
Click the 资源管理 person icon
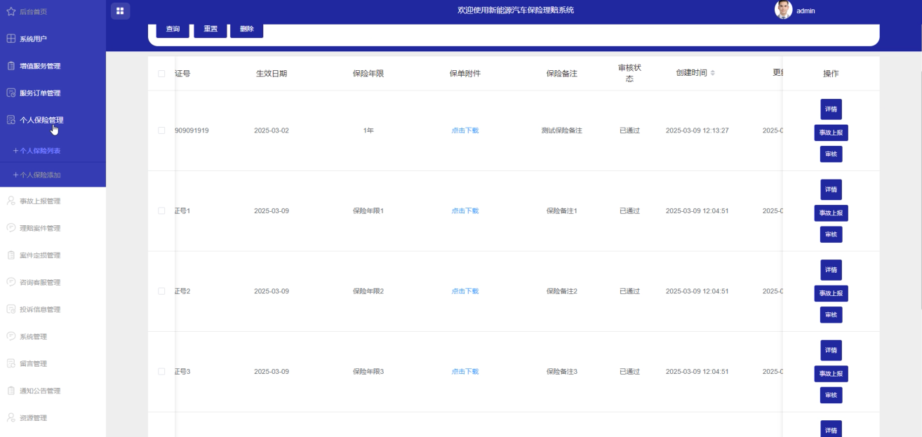[11, 418]
